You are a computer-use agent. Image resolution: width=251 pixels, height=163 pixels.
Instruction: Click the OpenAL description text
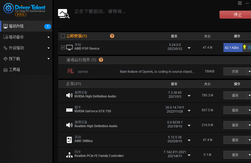click(x=157, y=72)
